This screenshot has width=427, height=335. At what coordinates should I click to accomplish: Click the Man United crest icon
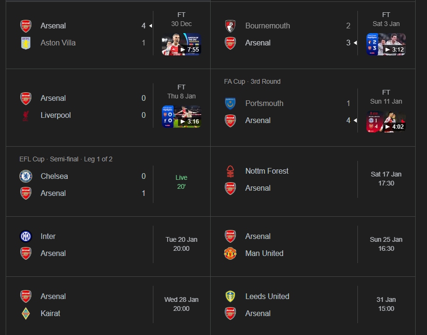click(230, 254)
